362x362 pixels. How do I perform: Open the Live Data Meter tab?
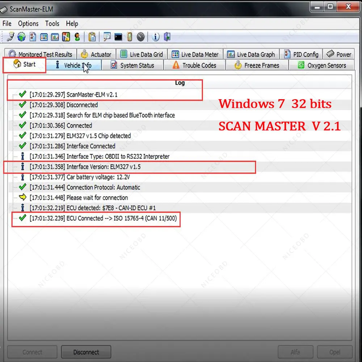(x=195, y=54)
